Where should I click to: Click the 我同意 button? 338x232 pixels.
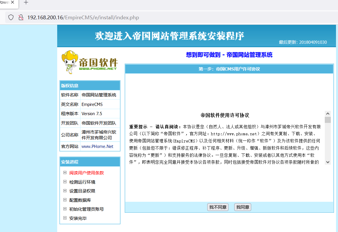(243, 207)
